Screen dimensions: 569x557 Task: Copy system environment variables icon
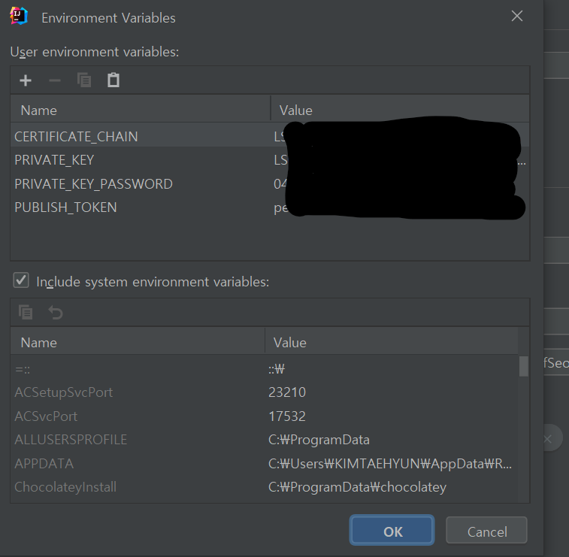tap(26, 312)
